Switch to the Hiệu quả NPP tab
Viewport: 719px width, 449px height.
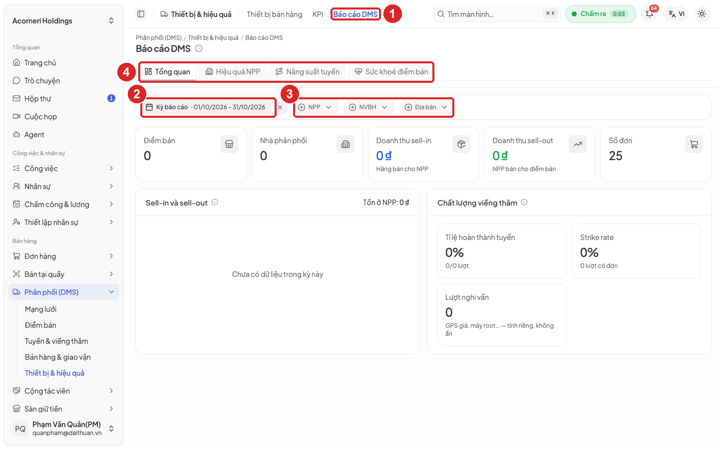click(x=233, y=72)
